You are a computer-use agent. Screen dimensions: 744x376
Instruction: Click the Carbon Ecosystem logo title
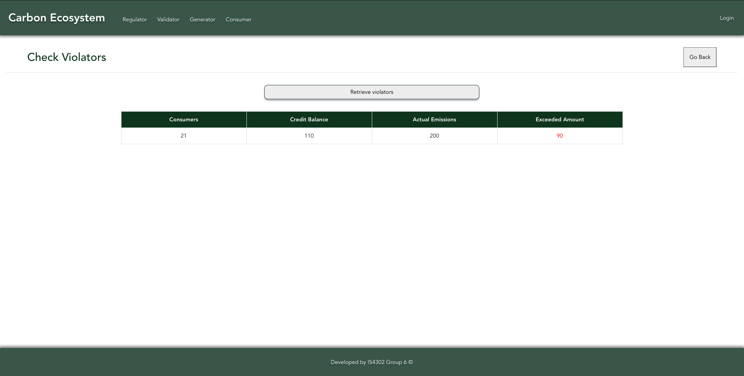tap(57, 18)
